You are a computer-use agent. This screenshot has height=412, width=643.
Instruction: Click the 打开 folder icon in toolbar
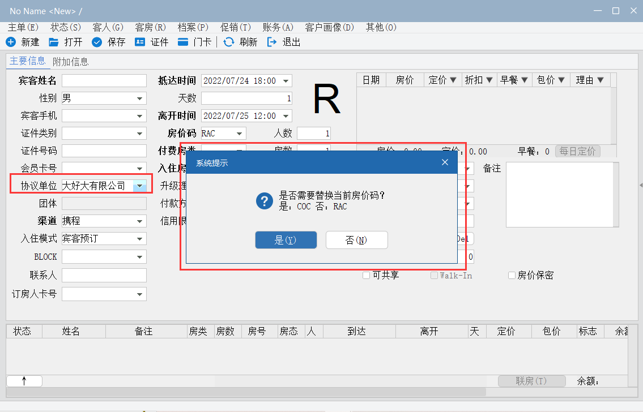[x=54, y=42]
